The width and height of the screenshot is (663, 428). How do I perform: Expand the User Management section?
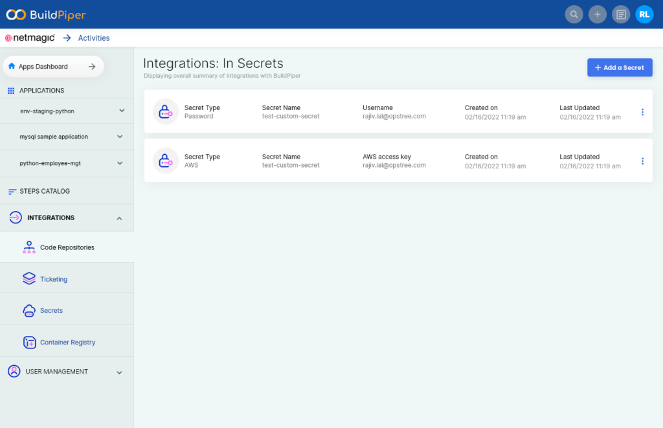point(119,372)
